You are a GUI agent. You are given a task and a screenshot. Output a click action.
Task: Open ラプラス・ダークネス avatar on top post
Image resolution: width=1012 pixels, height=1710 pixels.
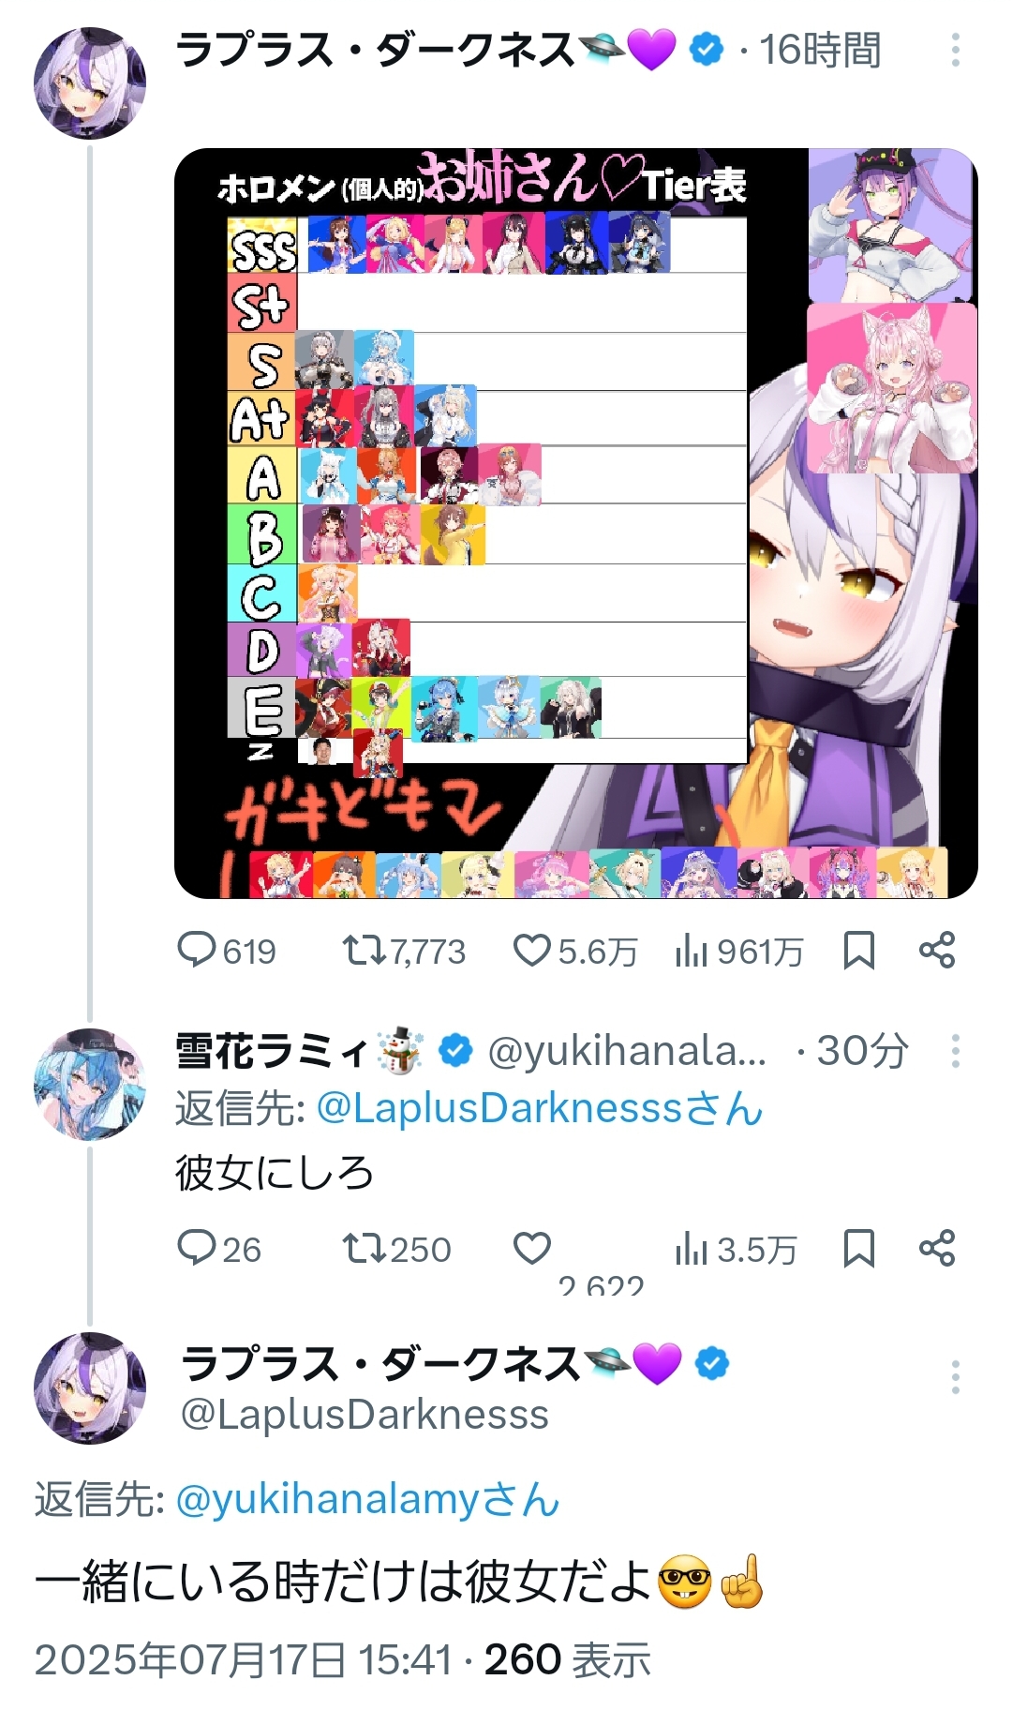coord(90,83)
